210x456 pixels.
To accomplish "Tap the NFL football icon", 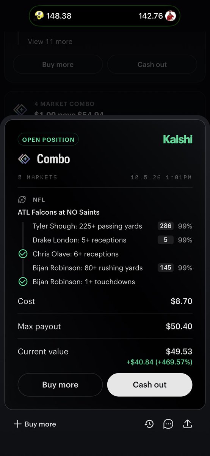I will (x=22, y=199).
